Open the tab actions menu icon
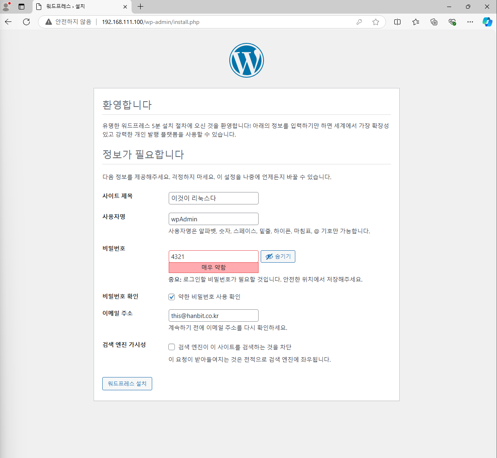Viewport: 497px width, 458px height. 21,7
